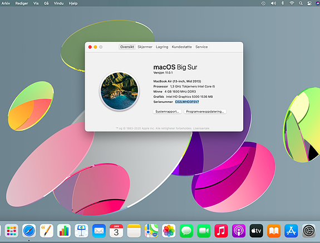Open the Kundestøtte tab

pyautogui.click(x=181, y=47)
